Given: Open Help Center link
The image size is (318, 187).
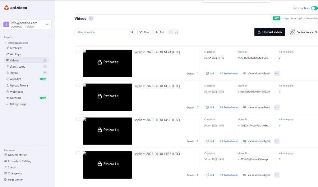Looking at the screenshot, I should click(13, 180).
